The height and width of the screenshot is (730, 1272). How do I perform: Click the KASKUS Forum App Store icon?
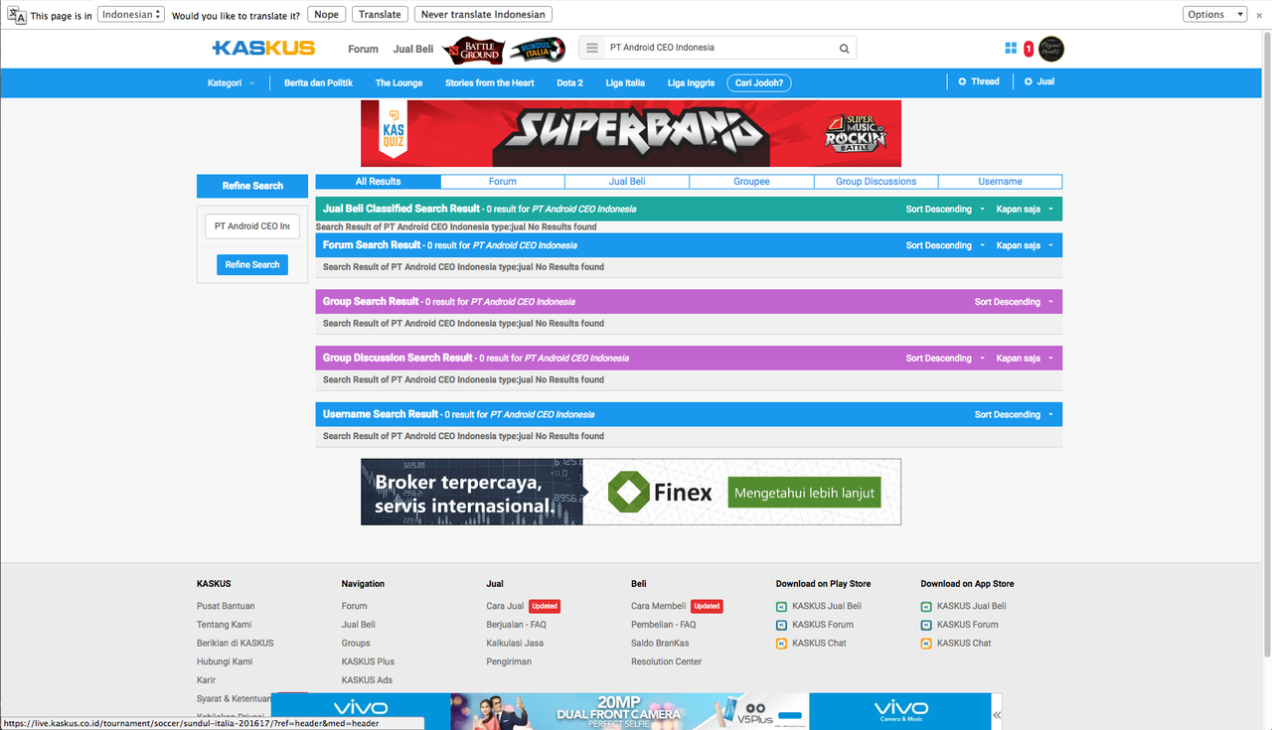tap(926, 625)
